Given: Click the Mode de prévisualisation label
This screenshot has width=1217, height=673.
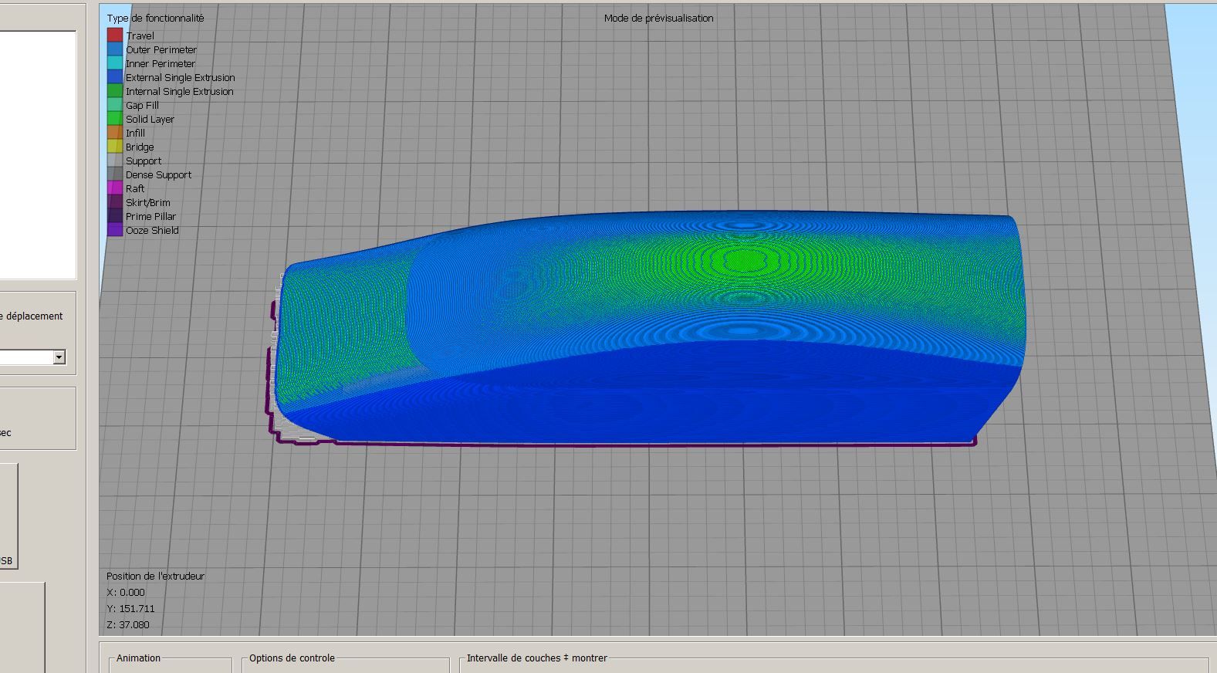Looking at the screenshot, I should coord(658,18).
